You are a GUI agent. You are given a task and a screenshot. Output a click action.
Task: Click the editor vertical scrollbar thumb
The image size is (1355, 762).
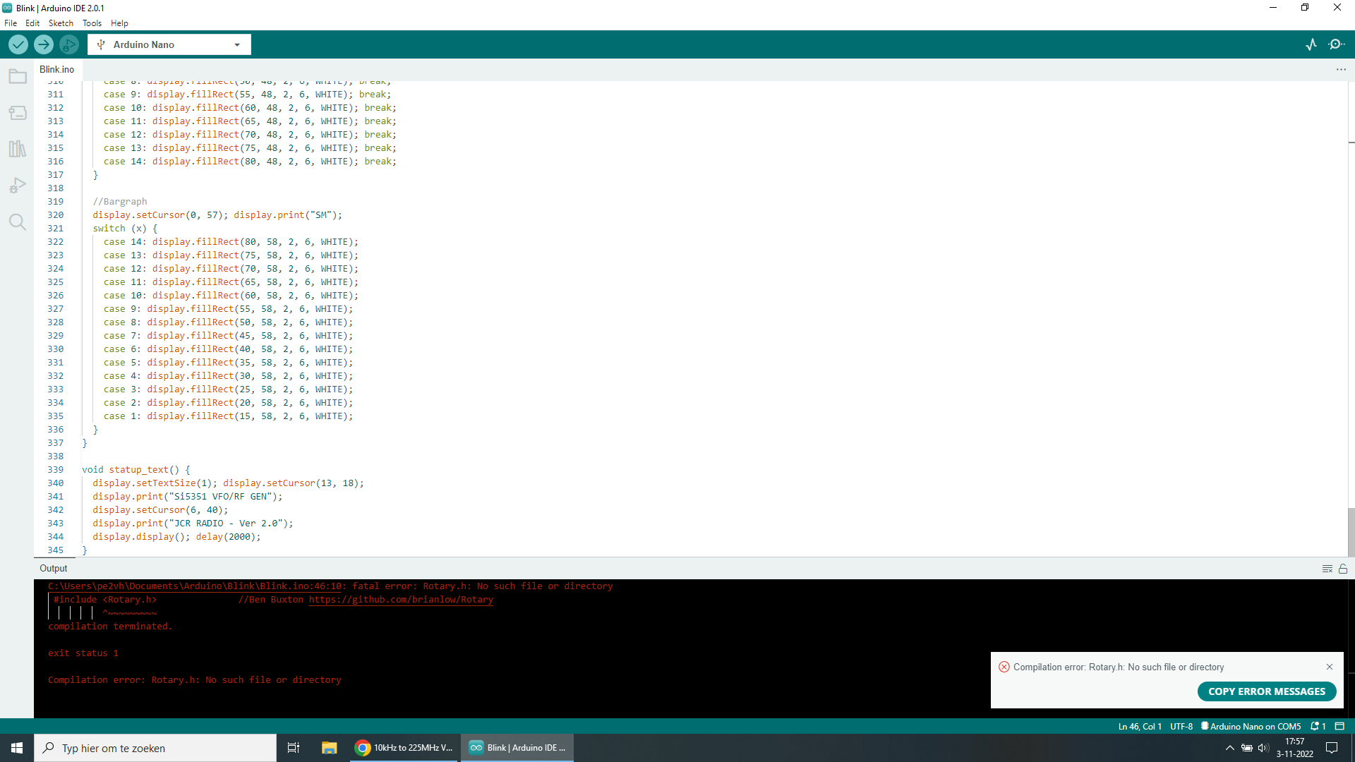(x=1351, y=532)
